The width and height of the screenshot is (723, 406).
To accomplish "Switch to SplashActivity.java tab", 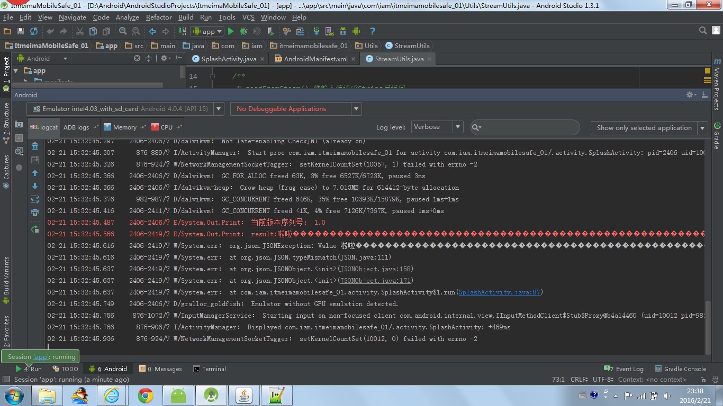I will point(229,59).
